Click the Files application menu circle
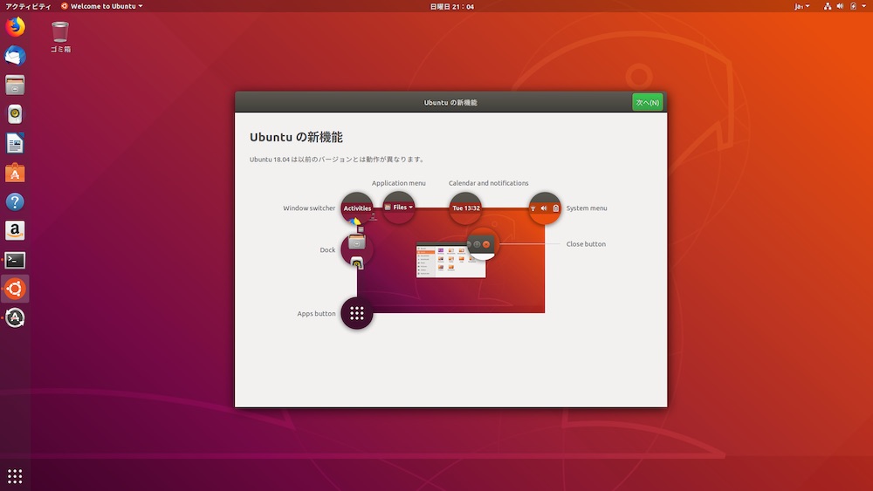873x491 pixels. pos(399,208)
